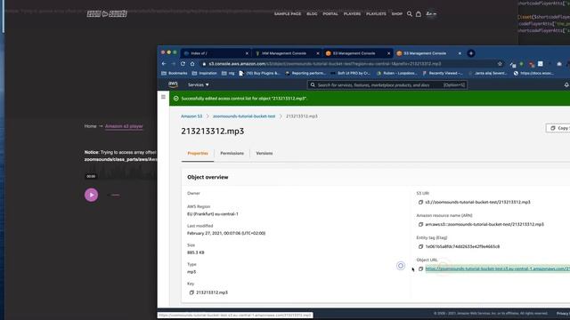
Task: Open PLAYERS menu item on ZoomSounds site
Action: [x=353, y=14]
